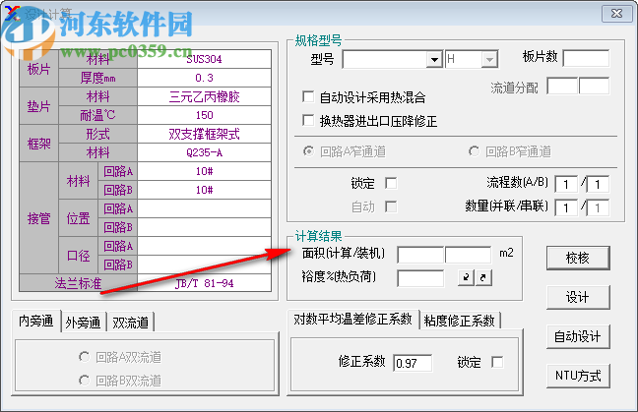Click 厚度 cell value 0.3
Image resolution: width=638 pixels, height=412 pixels.
tap(204, 78)
